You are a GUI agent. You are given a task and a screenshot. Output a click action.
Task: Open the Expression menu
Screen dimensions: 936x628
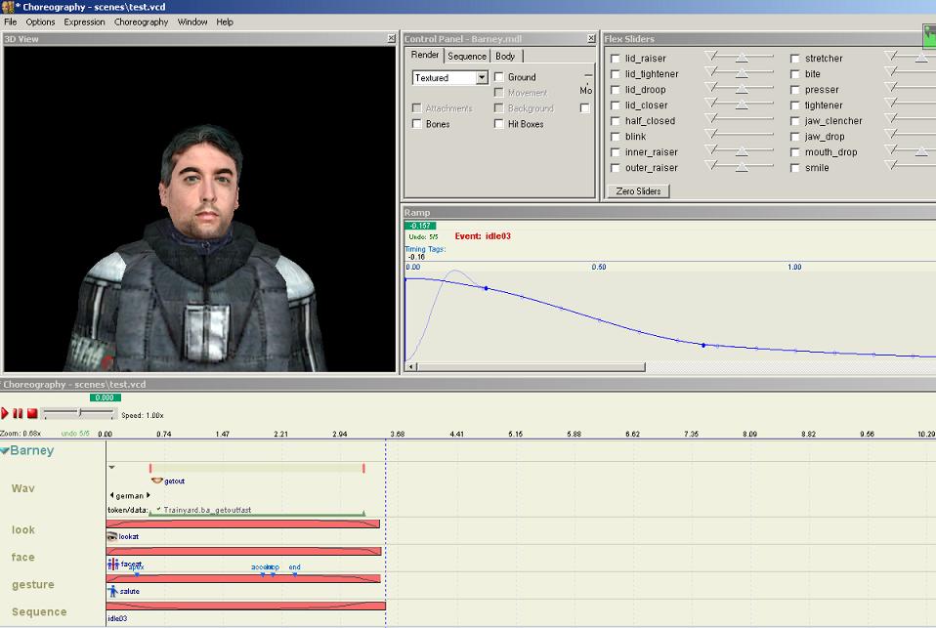click(x=84, y=22)
